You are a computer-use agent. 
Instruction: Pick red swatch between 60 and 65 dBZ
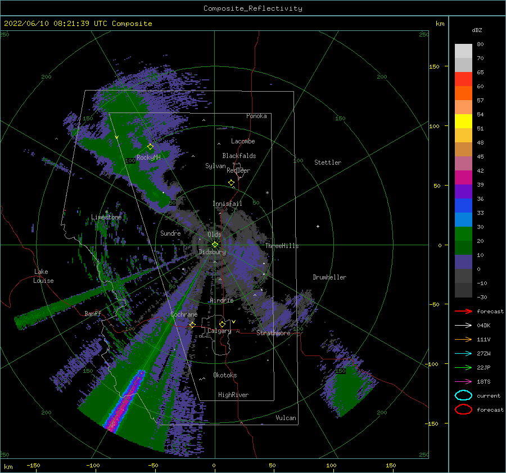463,79
